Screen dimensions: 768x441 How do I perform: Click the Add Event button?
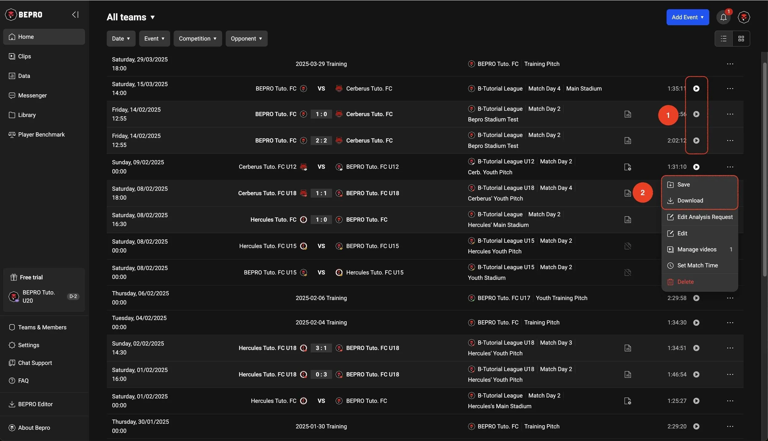[688, 17]
